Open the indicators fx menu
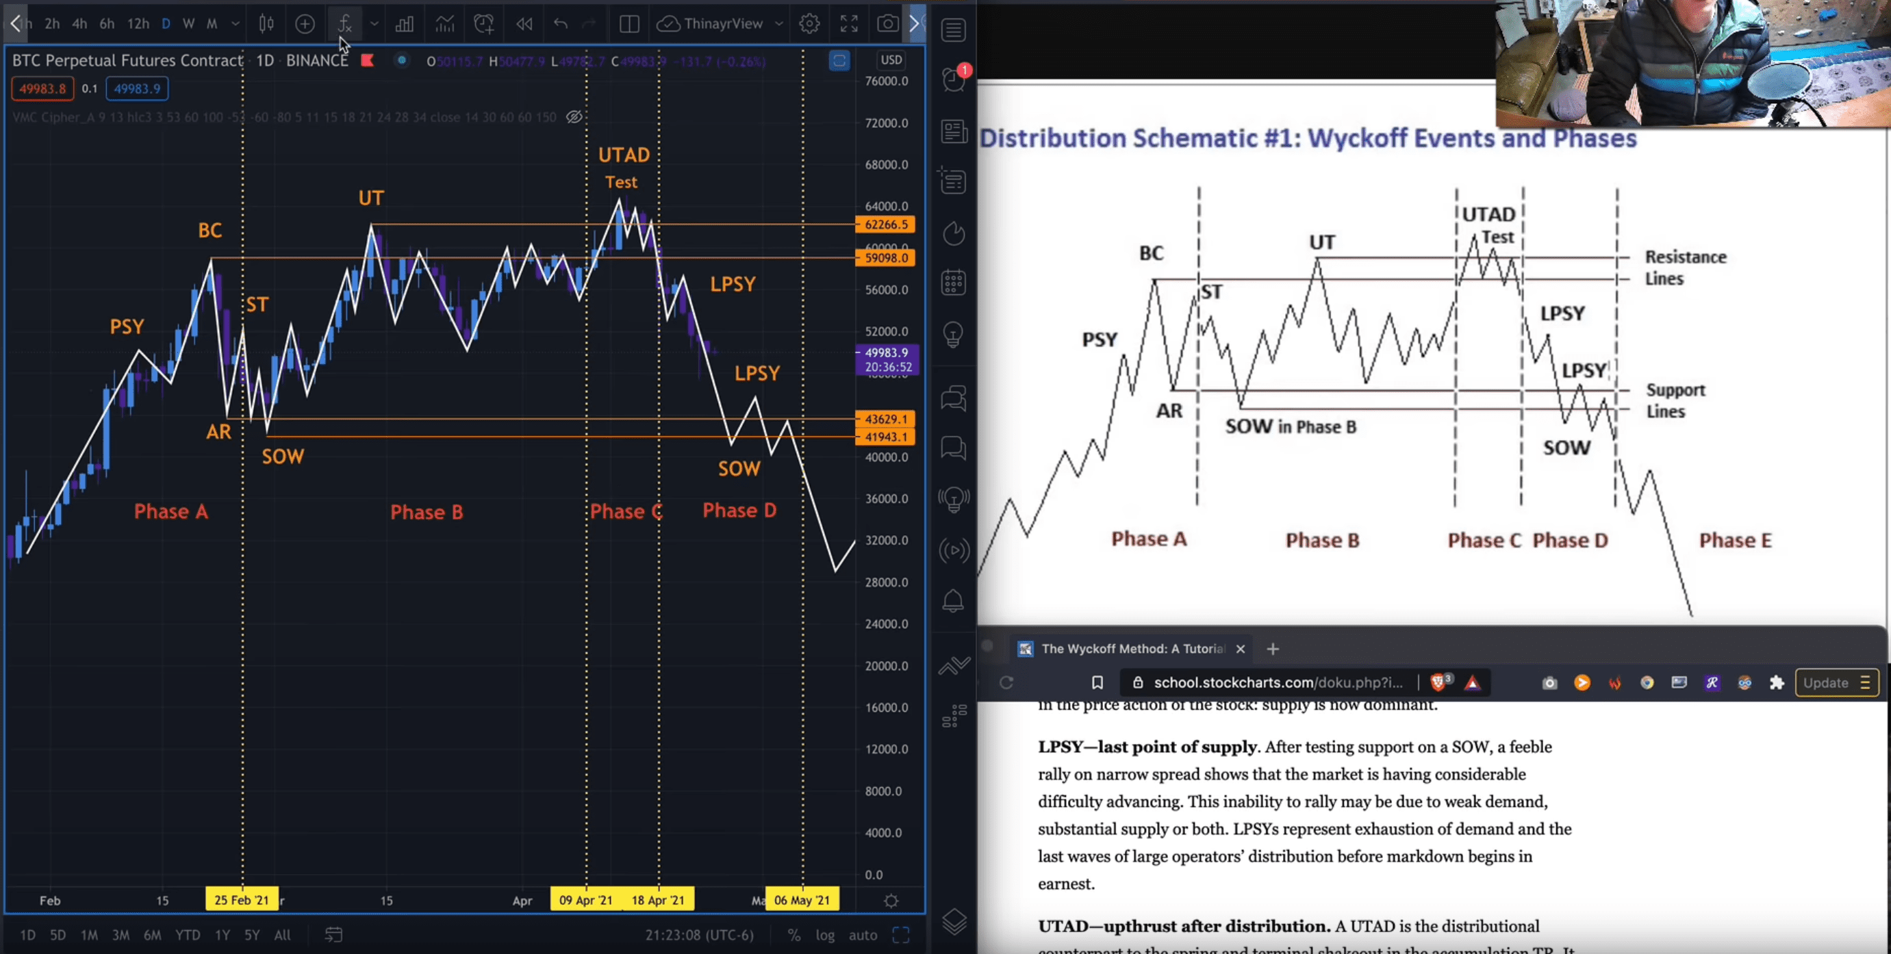Image resolution: width=1891 pixels, height=954 pixels. pos(344,23)
